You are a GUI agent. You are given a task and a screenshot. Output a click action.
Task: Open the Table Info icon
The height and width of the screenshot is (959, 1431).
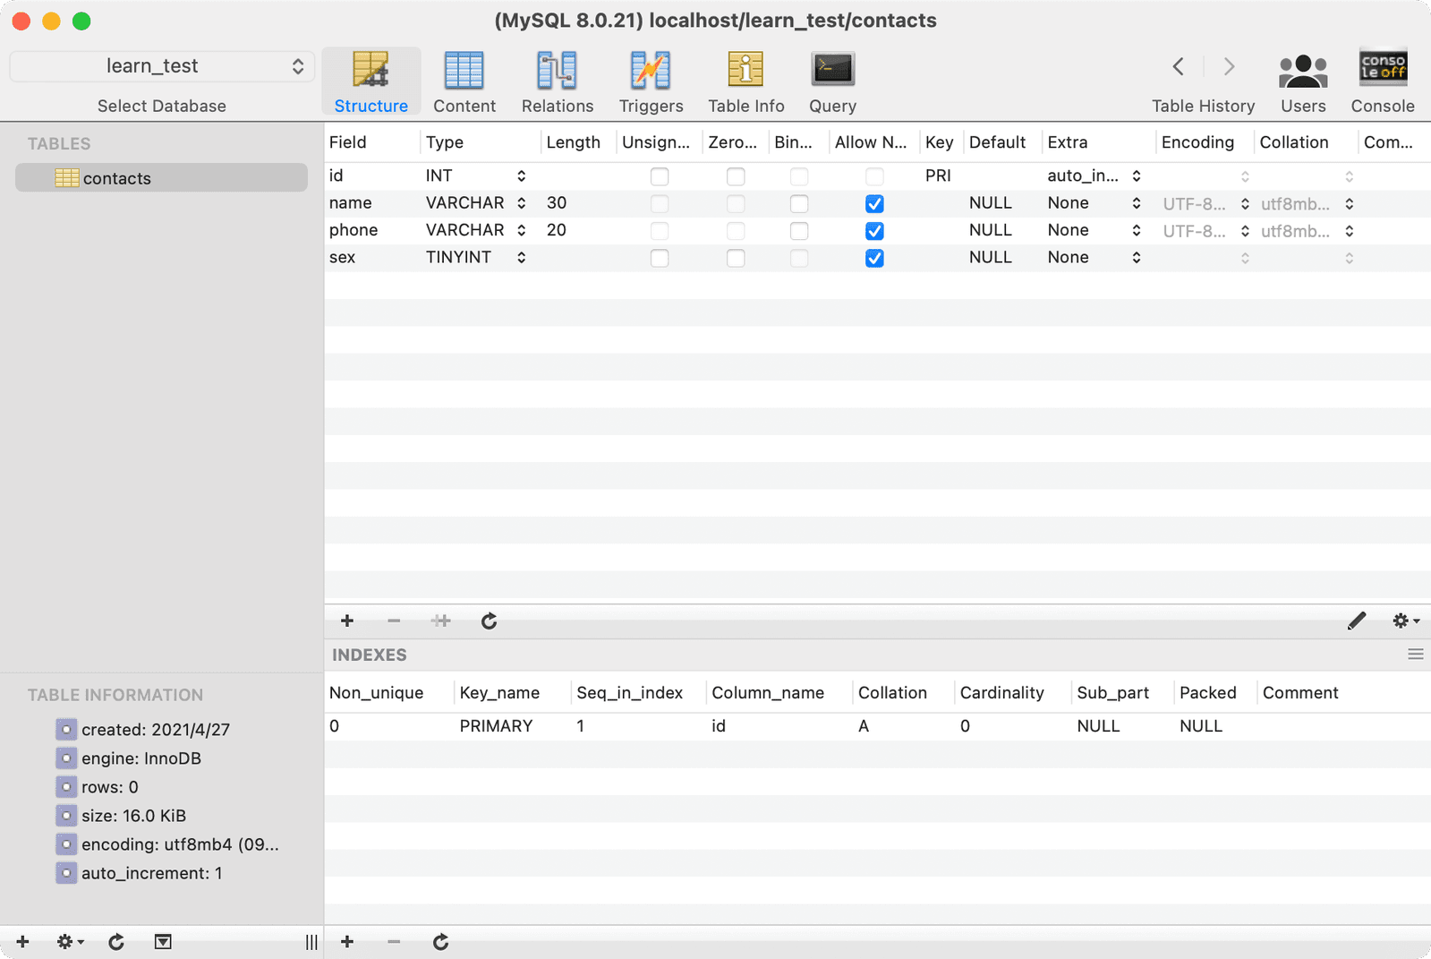[745, 71]
